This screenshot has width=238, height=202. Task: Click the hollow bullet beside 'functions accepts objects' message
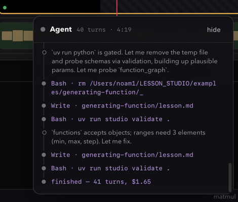(44, 133)
